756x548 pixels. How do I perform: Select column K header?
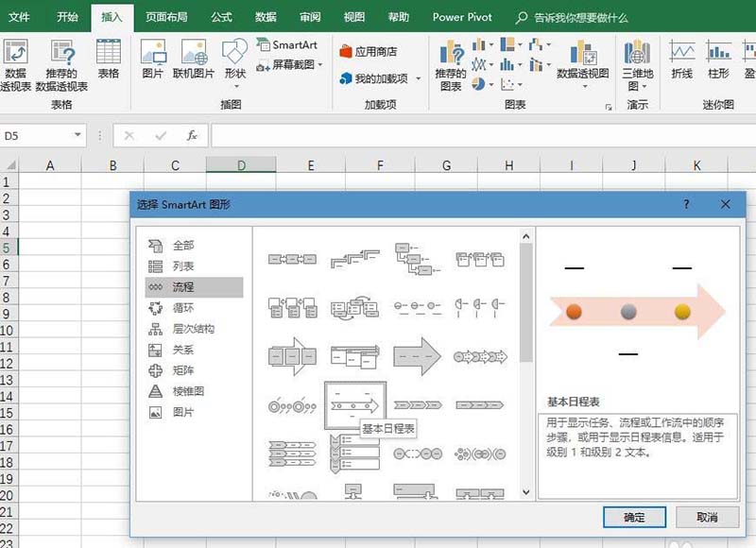click(x=696, y=165)
